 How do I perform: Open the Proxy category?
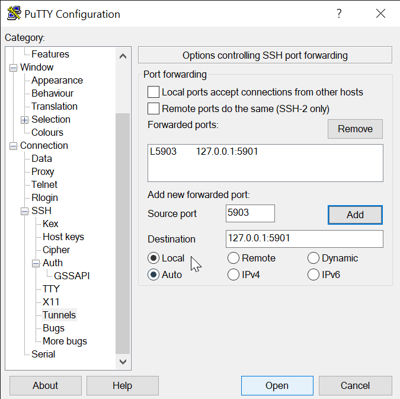point(43,171)
